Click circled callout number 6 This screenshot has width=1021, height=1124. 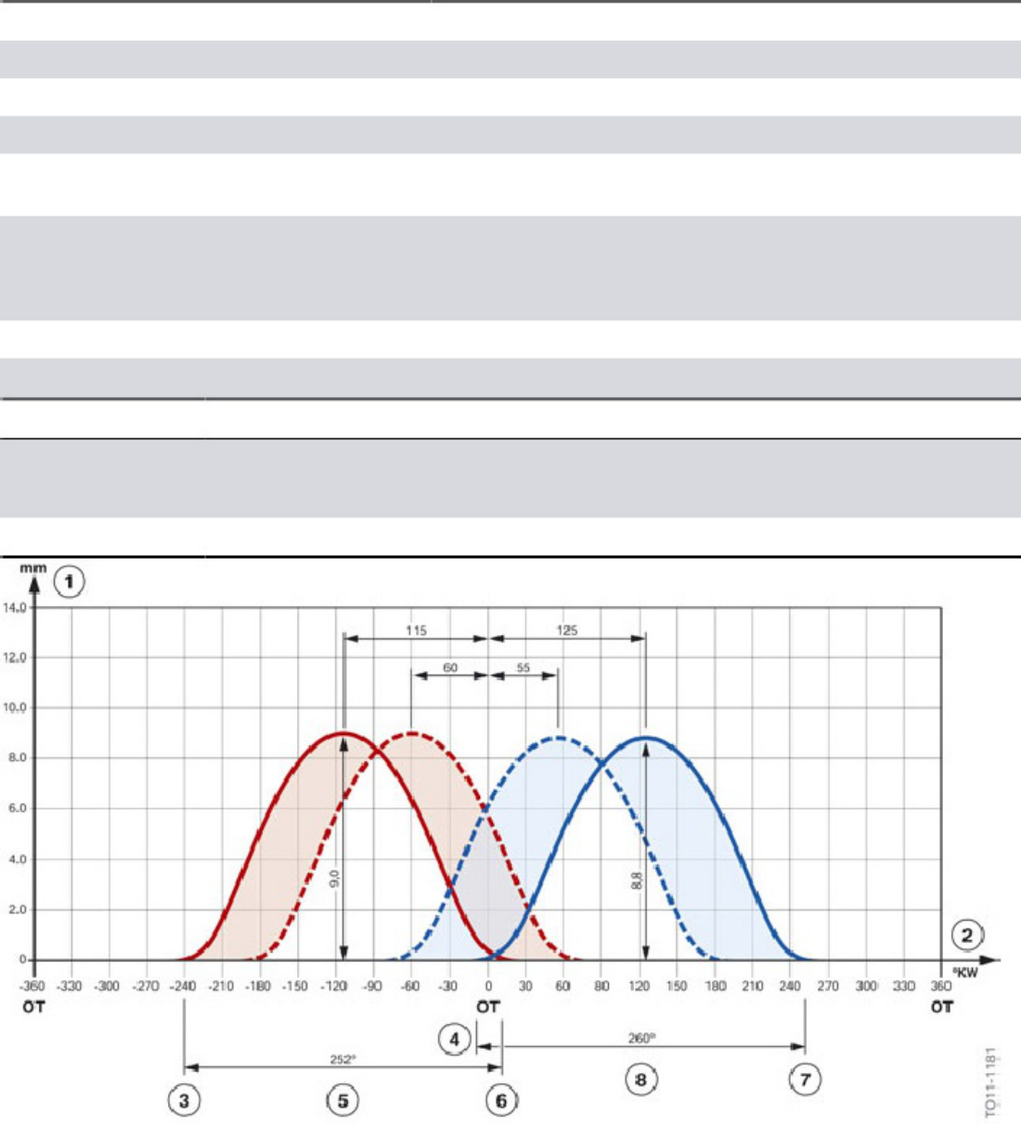pos(501,1101)
